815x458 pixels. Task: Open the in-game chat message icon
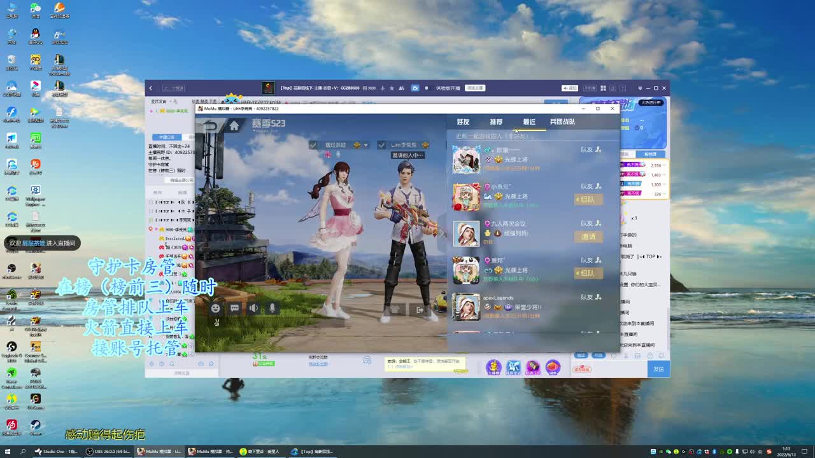[235, 308]
